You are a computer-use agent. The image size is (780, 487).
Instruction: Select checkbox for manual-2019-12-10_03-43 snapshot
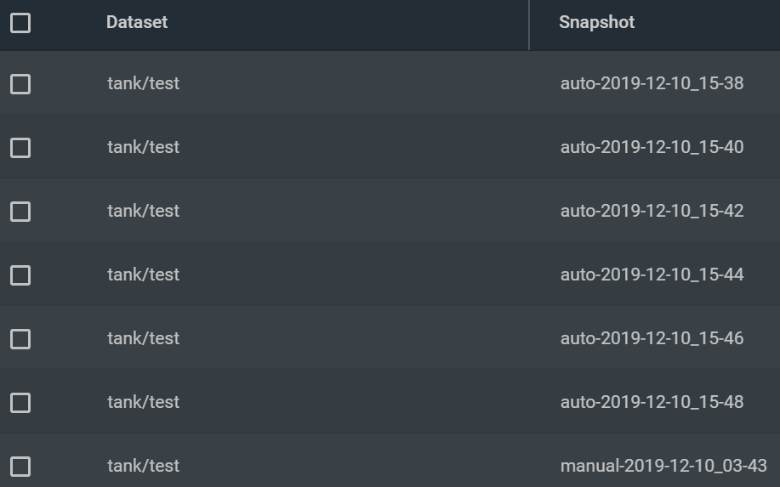[20, 466]
